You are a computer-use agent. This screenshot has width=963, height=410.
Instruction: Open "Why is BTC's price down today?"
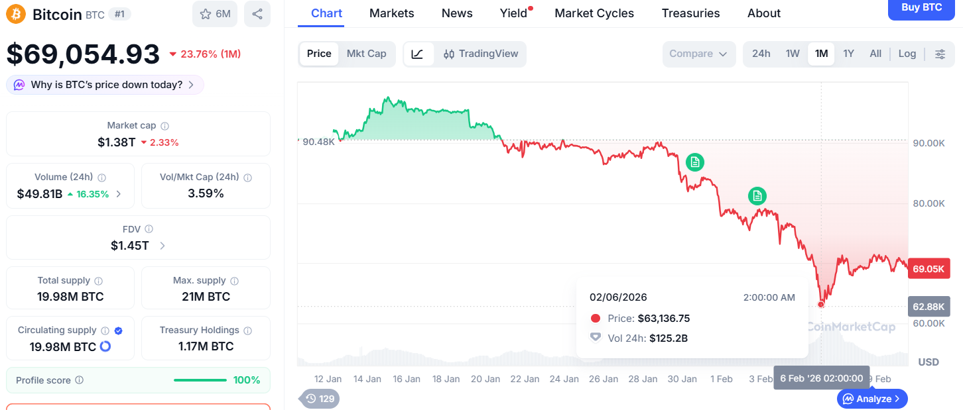(106, 85)
